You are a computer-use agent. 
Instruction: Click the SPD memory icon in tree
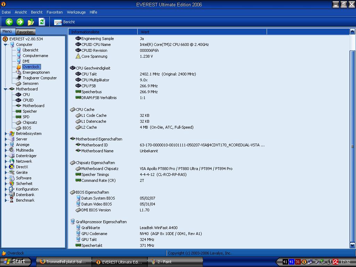tap(19, 117)
